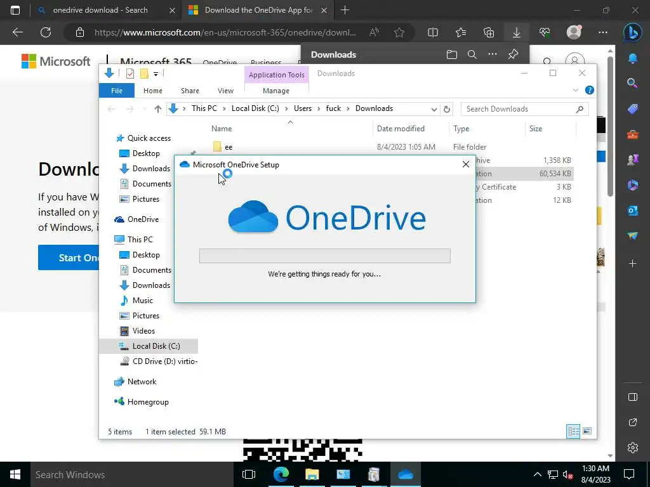
Task: Expand chevron after This PC in path
Action: point(224,109)
